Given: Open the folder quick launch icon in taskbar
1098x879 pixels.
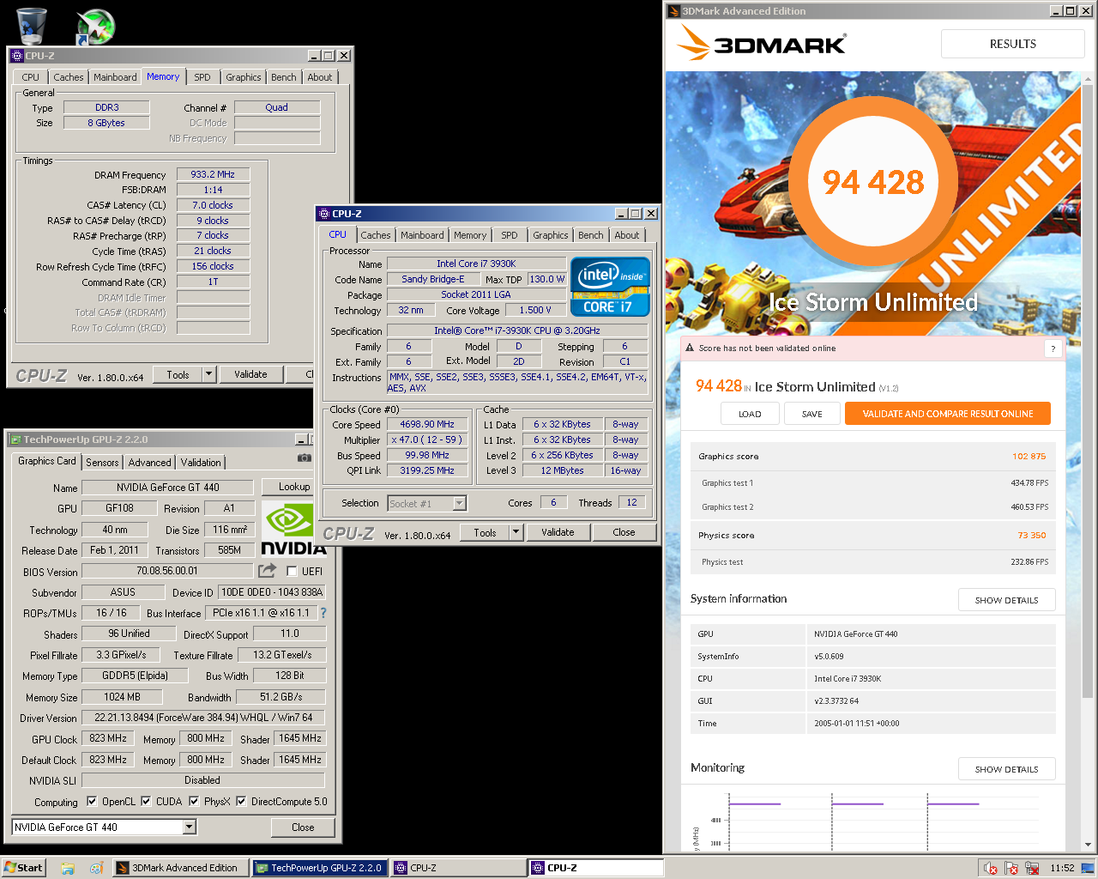Looking at the screenshot, I should [68, 868].
